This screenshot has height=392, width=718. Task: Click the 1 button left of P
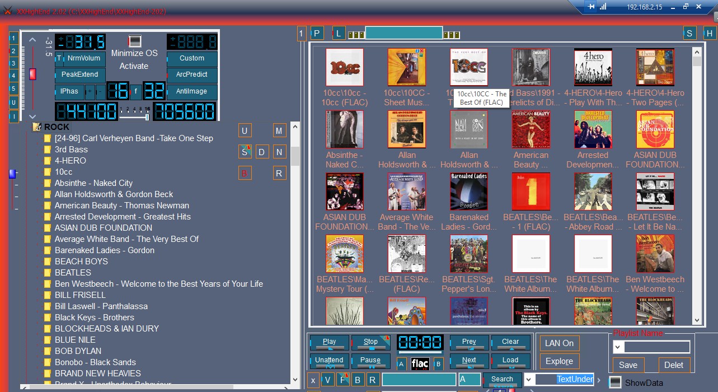[302, 34]
